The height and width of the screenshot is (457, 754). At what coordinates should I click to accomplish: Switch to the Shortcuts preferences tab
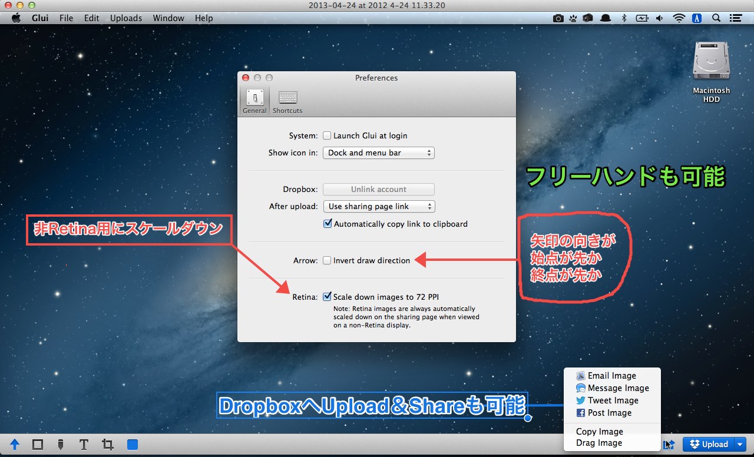click(287, 101)
